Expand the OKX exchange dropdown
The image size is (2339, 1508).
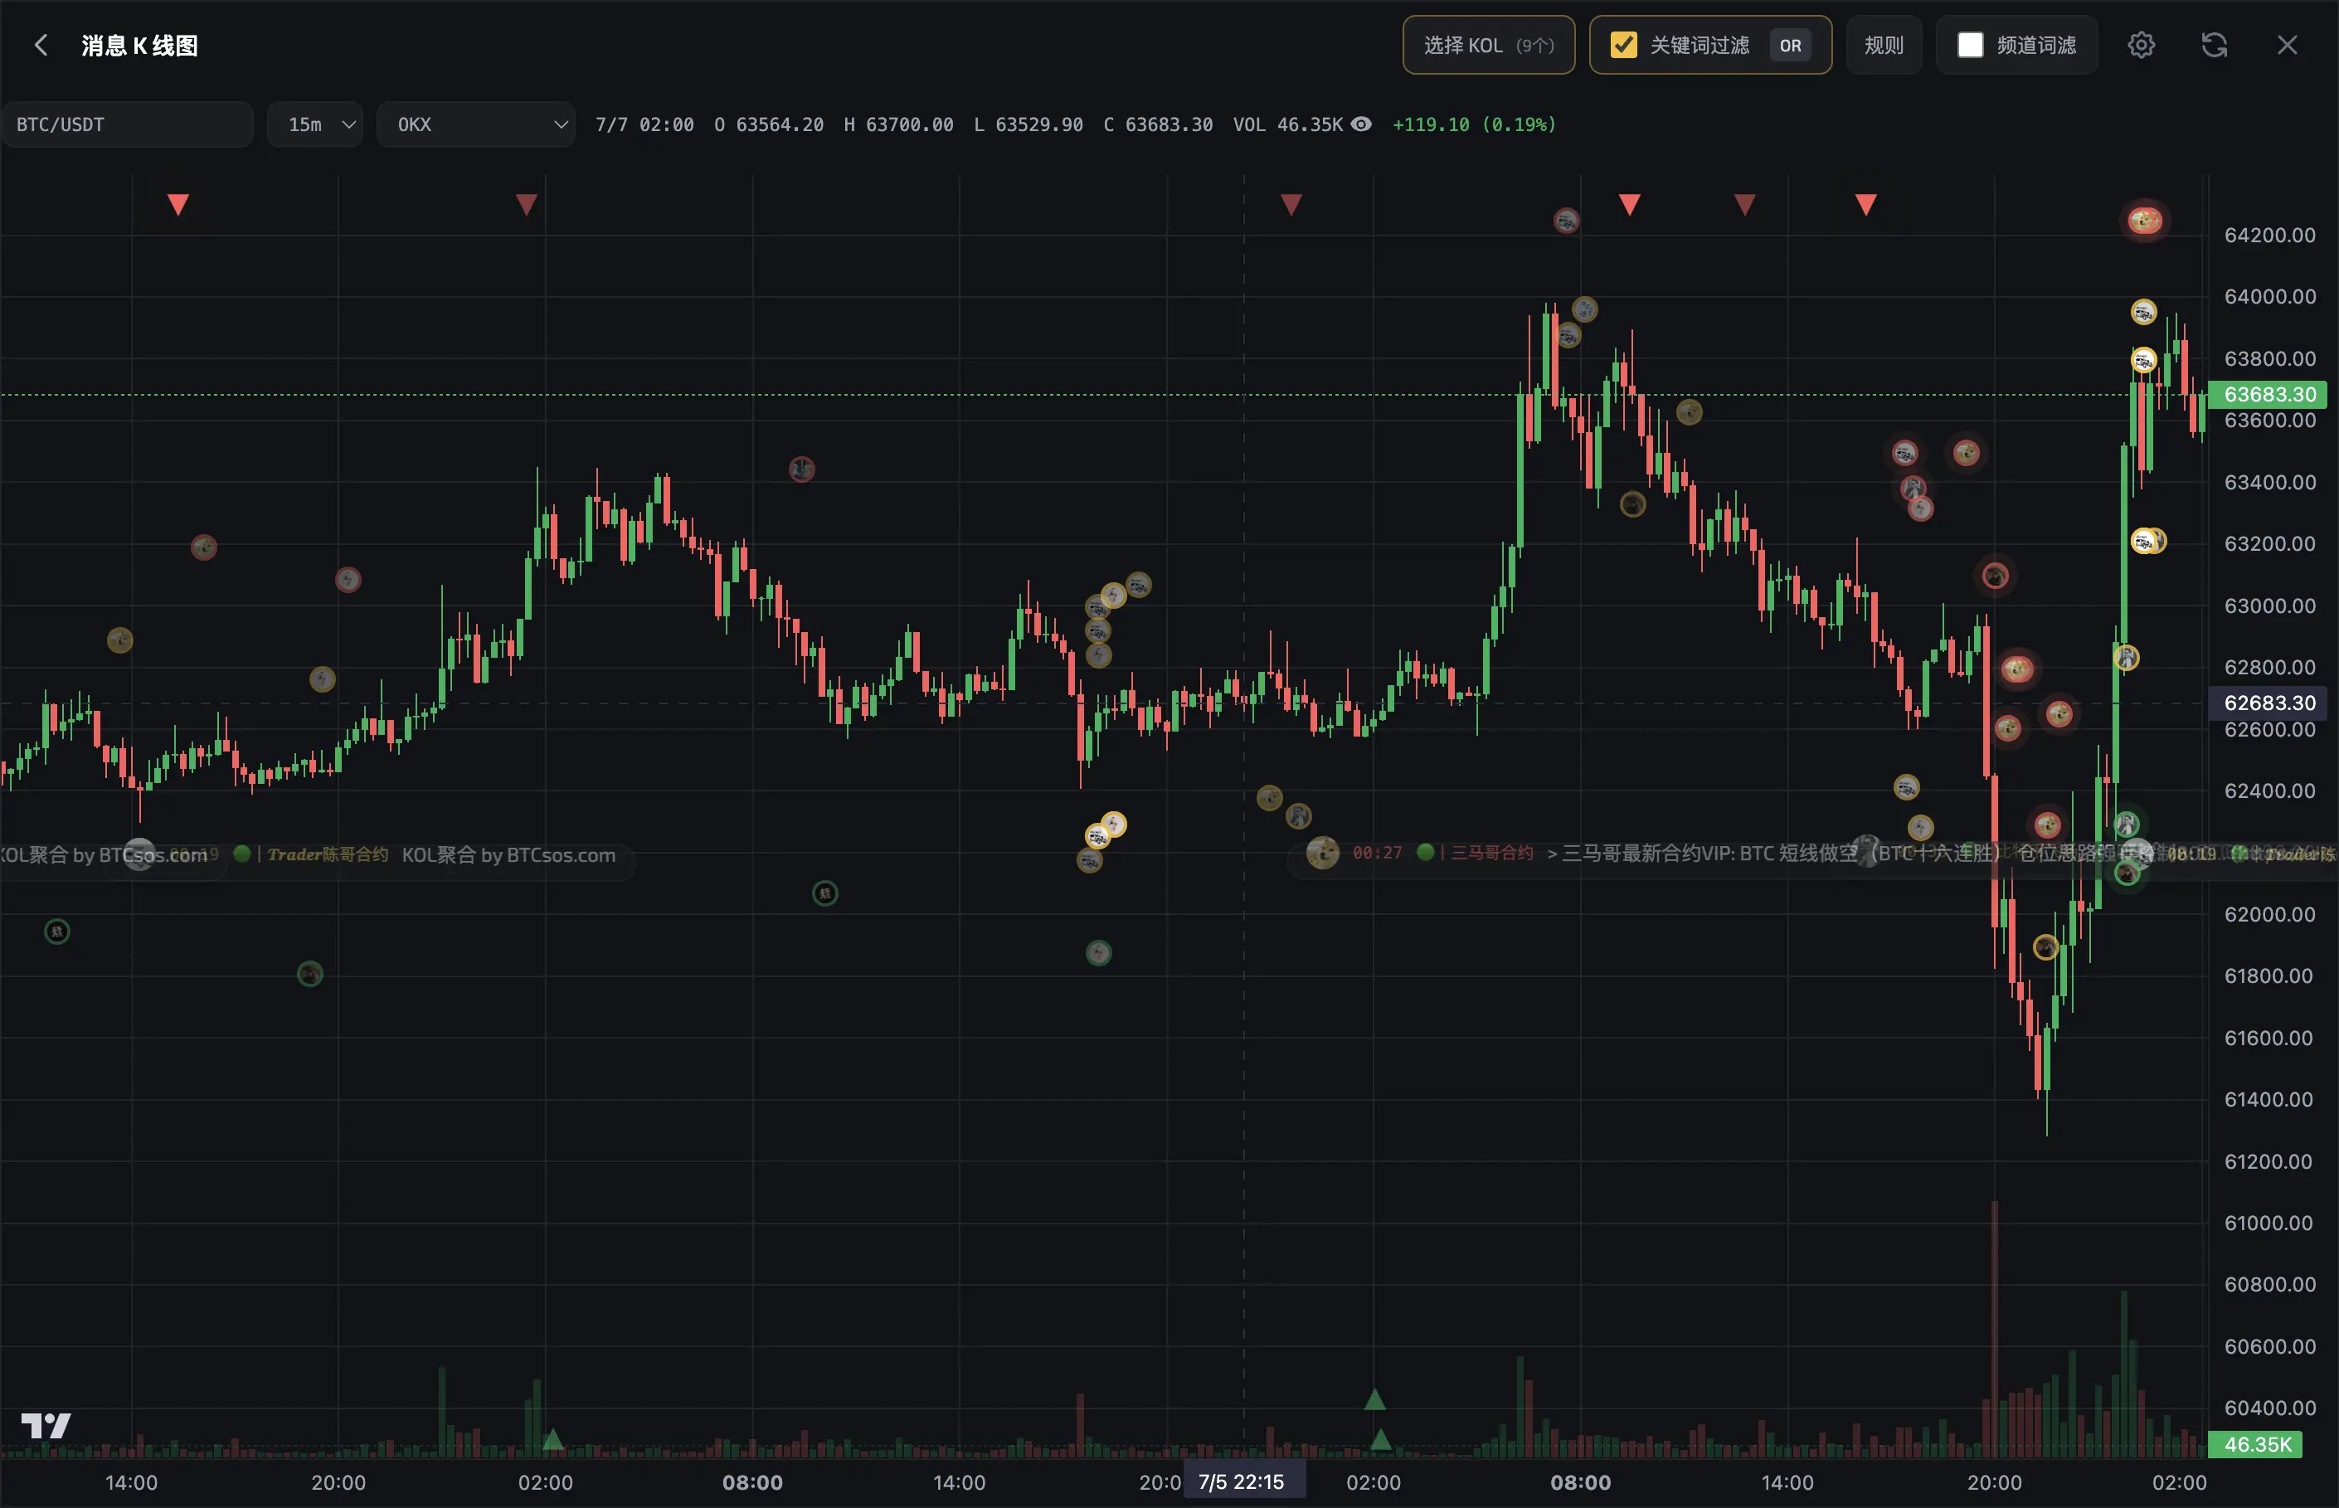476,124
